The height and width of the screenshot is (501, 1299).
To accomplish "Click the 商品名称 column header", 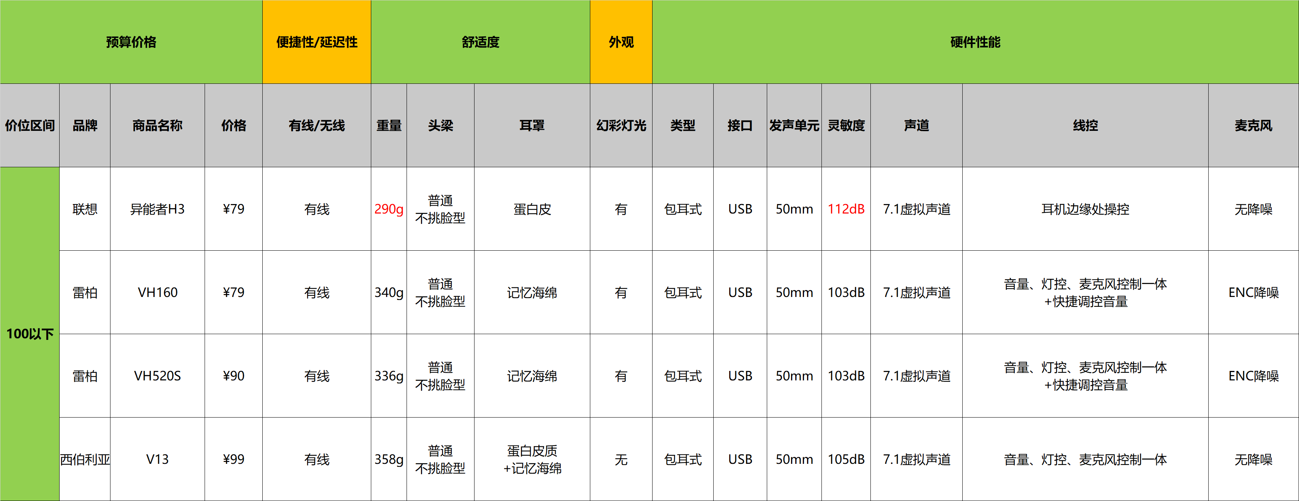I will tap(157, 126).
